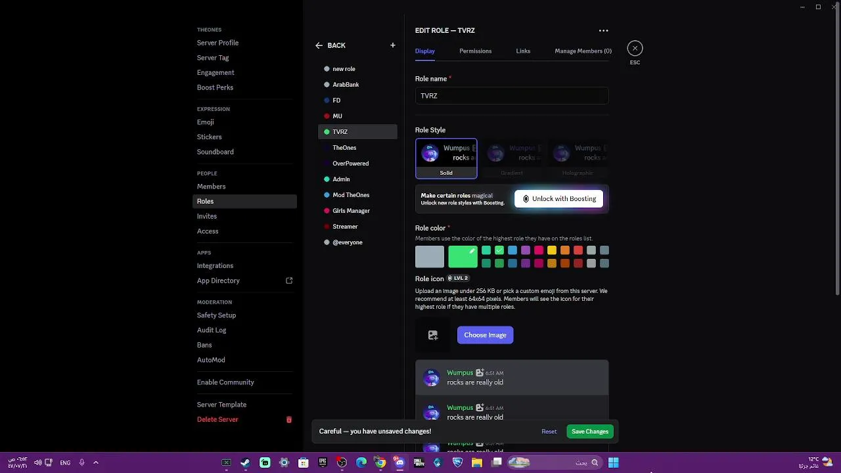Select the Admin role in list
Viewport: 841px width, 473px height.
(x=357, y=179)
